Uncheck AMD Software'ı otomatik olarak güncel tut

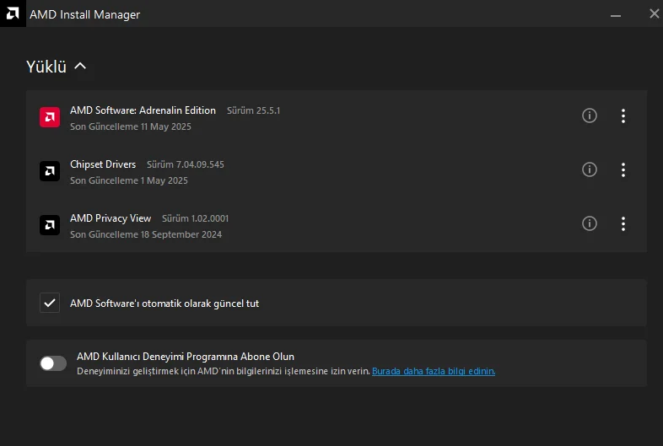tap(50, 303)
